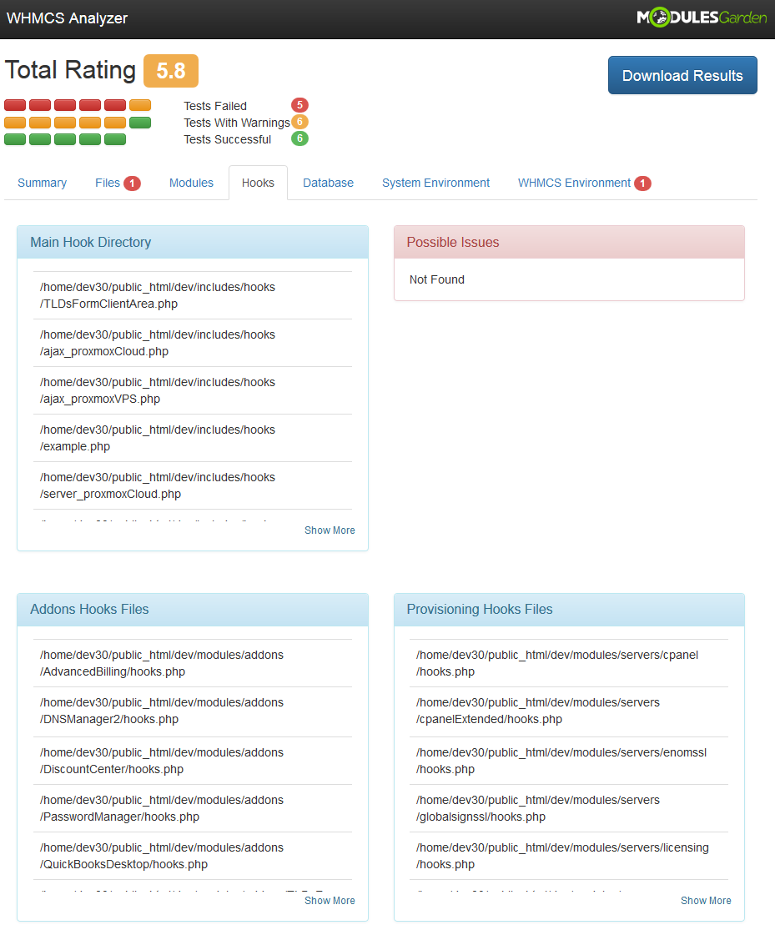Click the Main Hook Directory panel header
775x940 pixels.
pos(193,242)
